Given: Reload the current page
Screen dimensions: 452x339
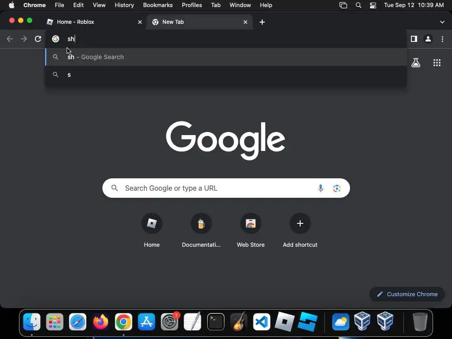Looking at the screenshot, I should tap(38, 39).
